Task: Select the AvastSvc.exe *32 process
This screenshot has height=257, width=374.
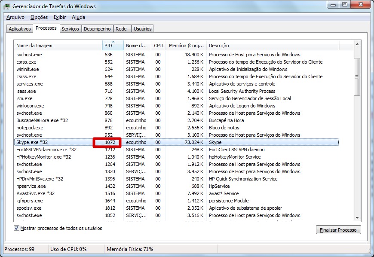Action: 177,193
